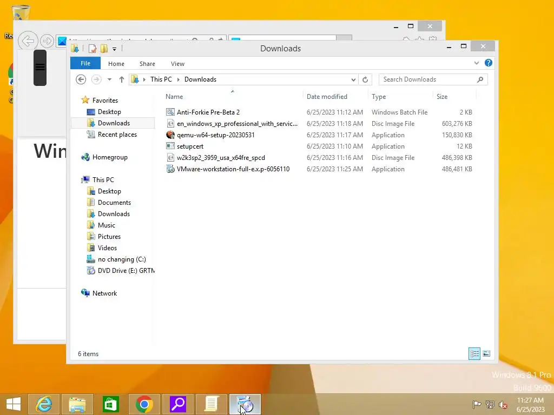Expand address bar history dropdown

353,80
